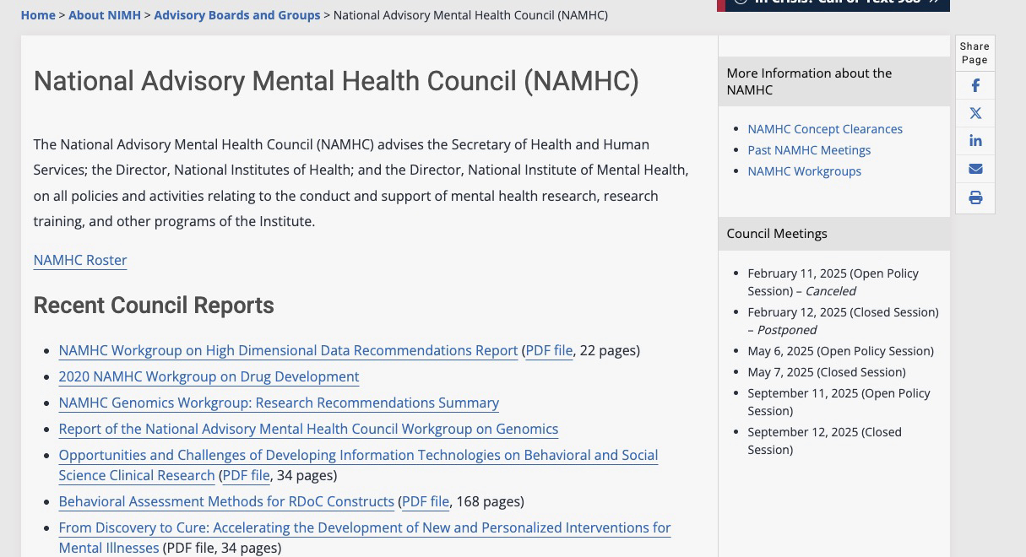Viewport: 1026px width, 557px height.
Task: Open 2020 NAMHC Workgroup on Drug Development
Action: 209,376
